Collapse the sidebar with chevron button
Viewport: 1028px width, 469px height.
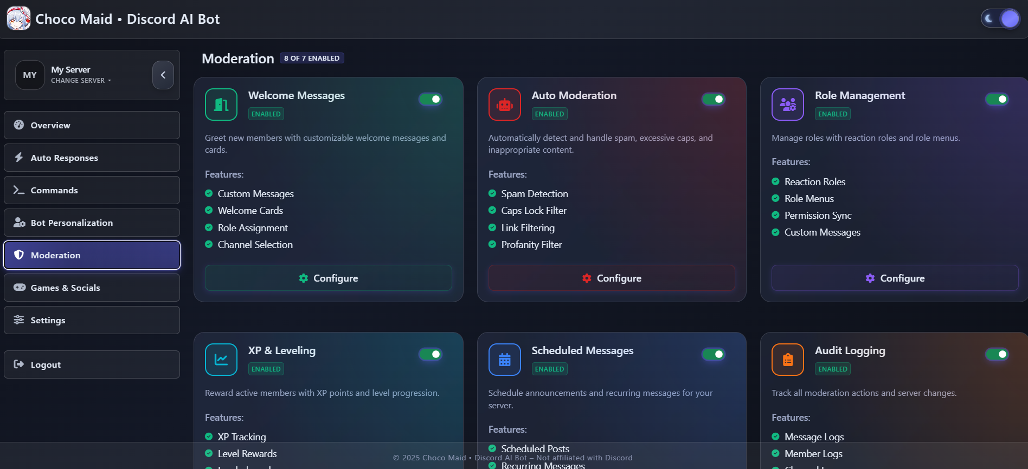(163, 75)
